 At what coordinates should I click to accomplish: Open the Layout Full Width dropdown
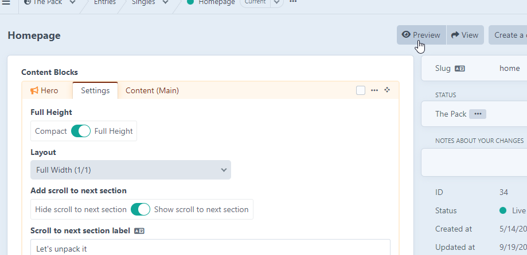pos(131,170)
